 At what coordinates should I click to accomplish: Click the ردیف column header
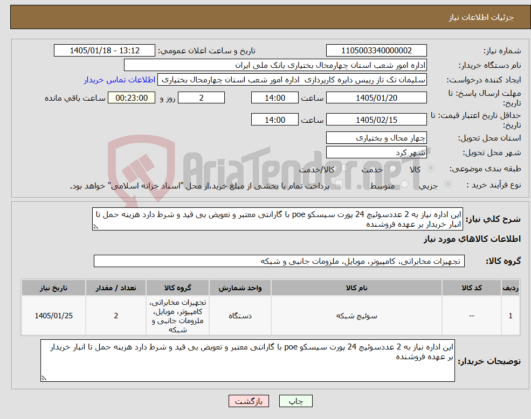click(511, 288)
